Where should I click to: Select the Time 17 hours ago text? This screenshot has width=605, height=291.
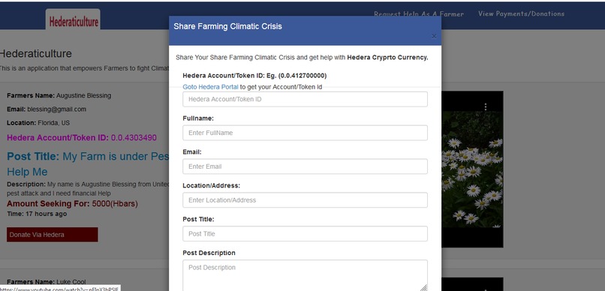[37, 214]
